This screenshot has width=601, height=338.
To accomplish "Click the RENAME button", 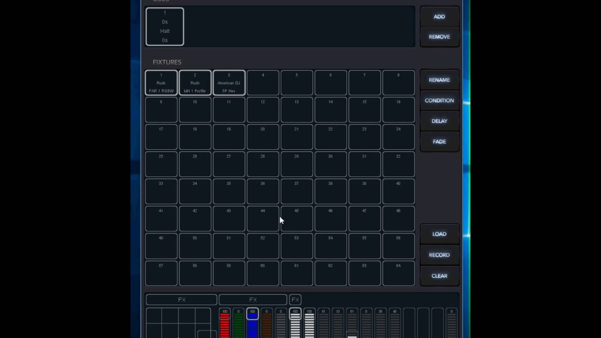I will pyautogui.click(x=439, y=80).
